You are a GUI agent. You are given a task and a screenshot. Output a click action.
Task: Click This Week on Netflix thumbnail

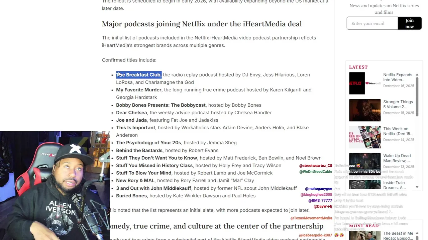pos(365,137)
